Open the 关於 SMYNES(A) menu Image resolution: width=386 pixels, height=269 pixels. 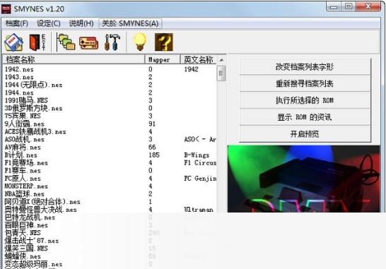pyautogui.click(x=130, y=23)
